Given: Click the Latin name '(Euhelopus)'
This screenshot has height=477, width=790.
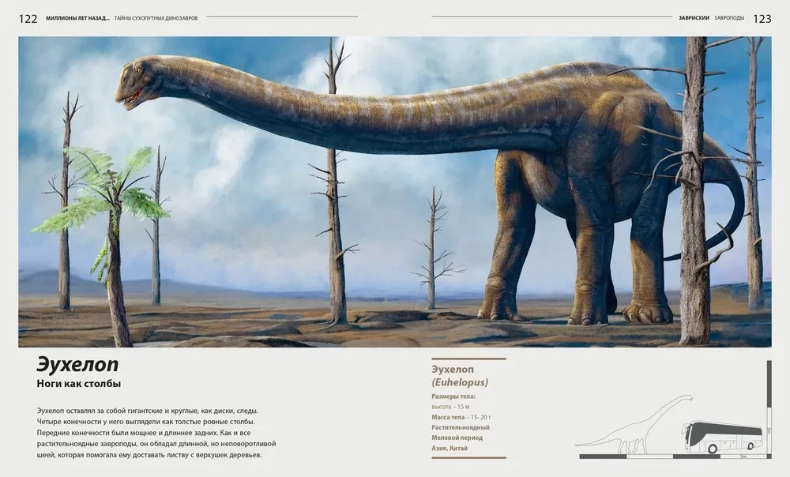Looking at the screenshot, I should tap(460, 382).
